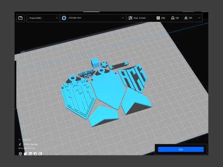This screenshot has width=223, height=167.
Task: Switch to top view cube icon
Action: coord(30,154)
